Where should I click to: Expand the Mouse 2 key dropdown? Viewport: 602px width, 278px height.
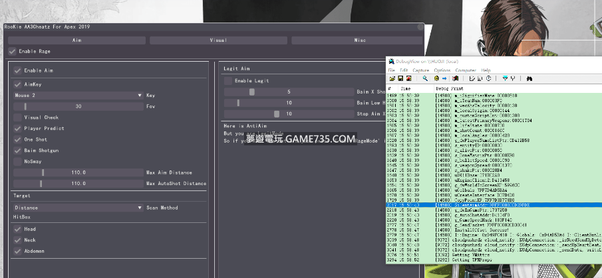coord(77,96)
